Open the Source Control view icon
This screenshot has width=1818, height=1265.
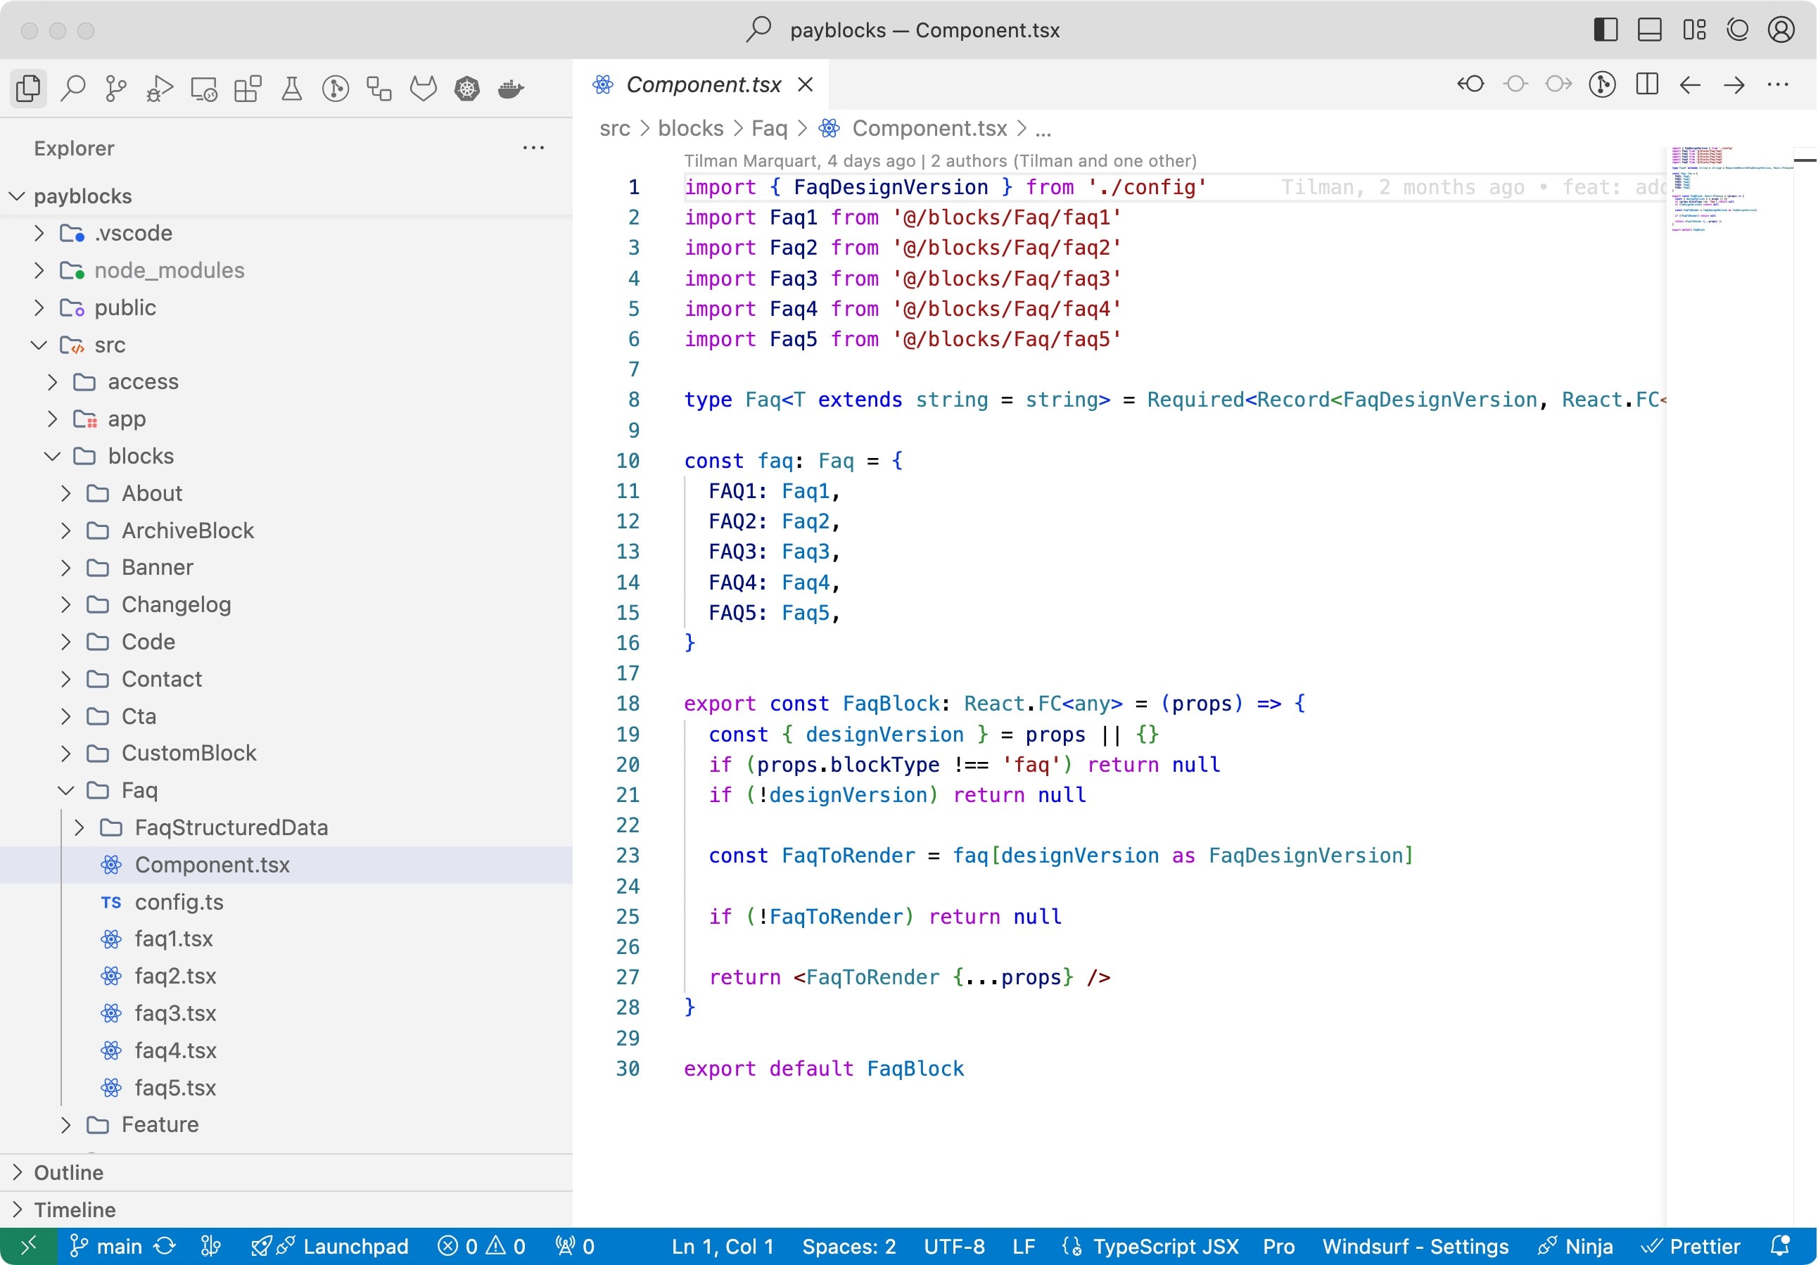pos(116,88)
